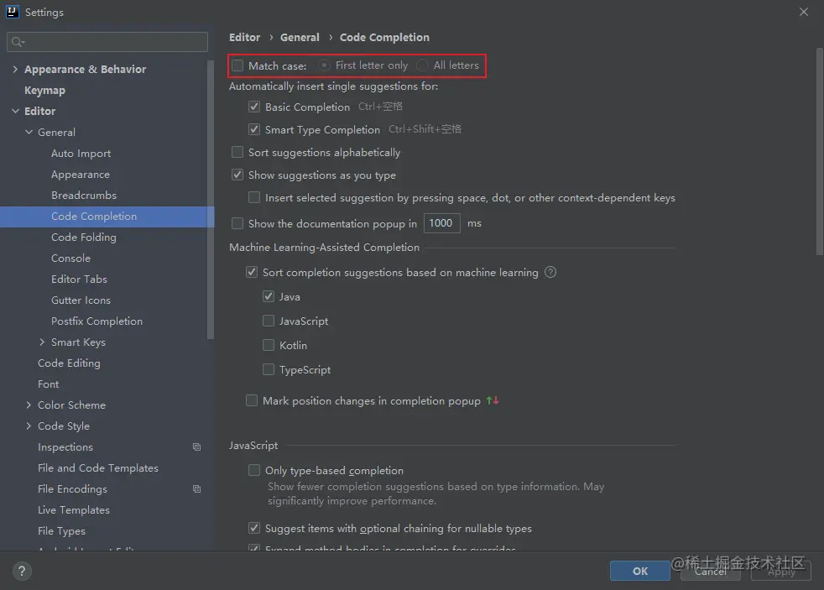Click the documentation popup delay field

[x=441, y=223]
